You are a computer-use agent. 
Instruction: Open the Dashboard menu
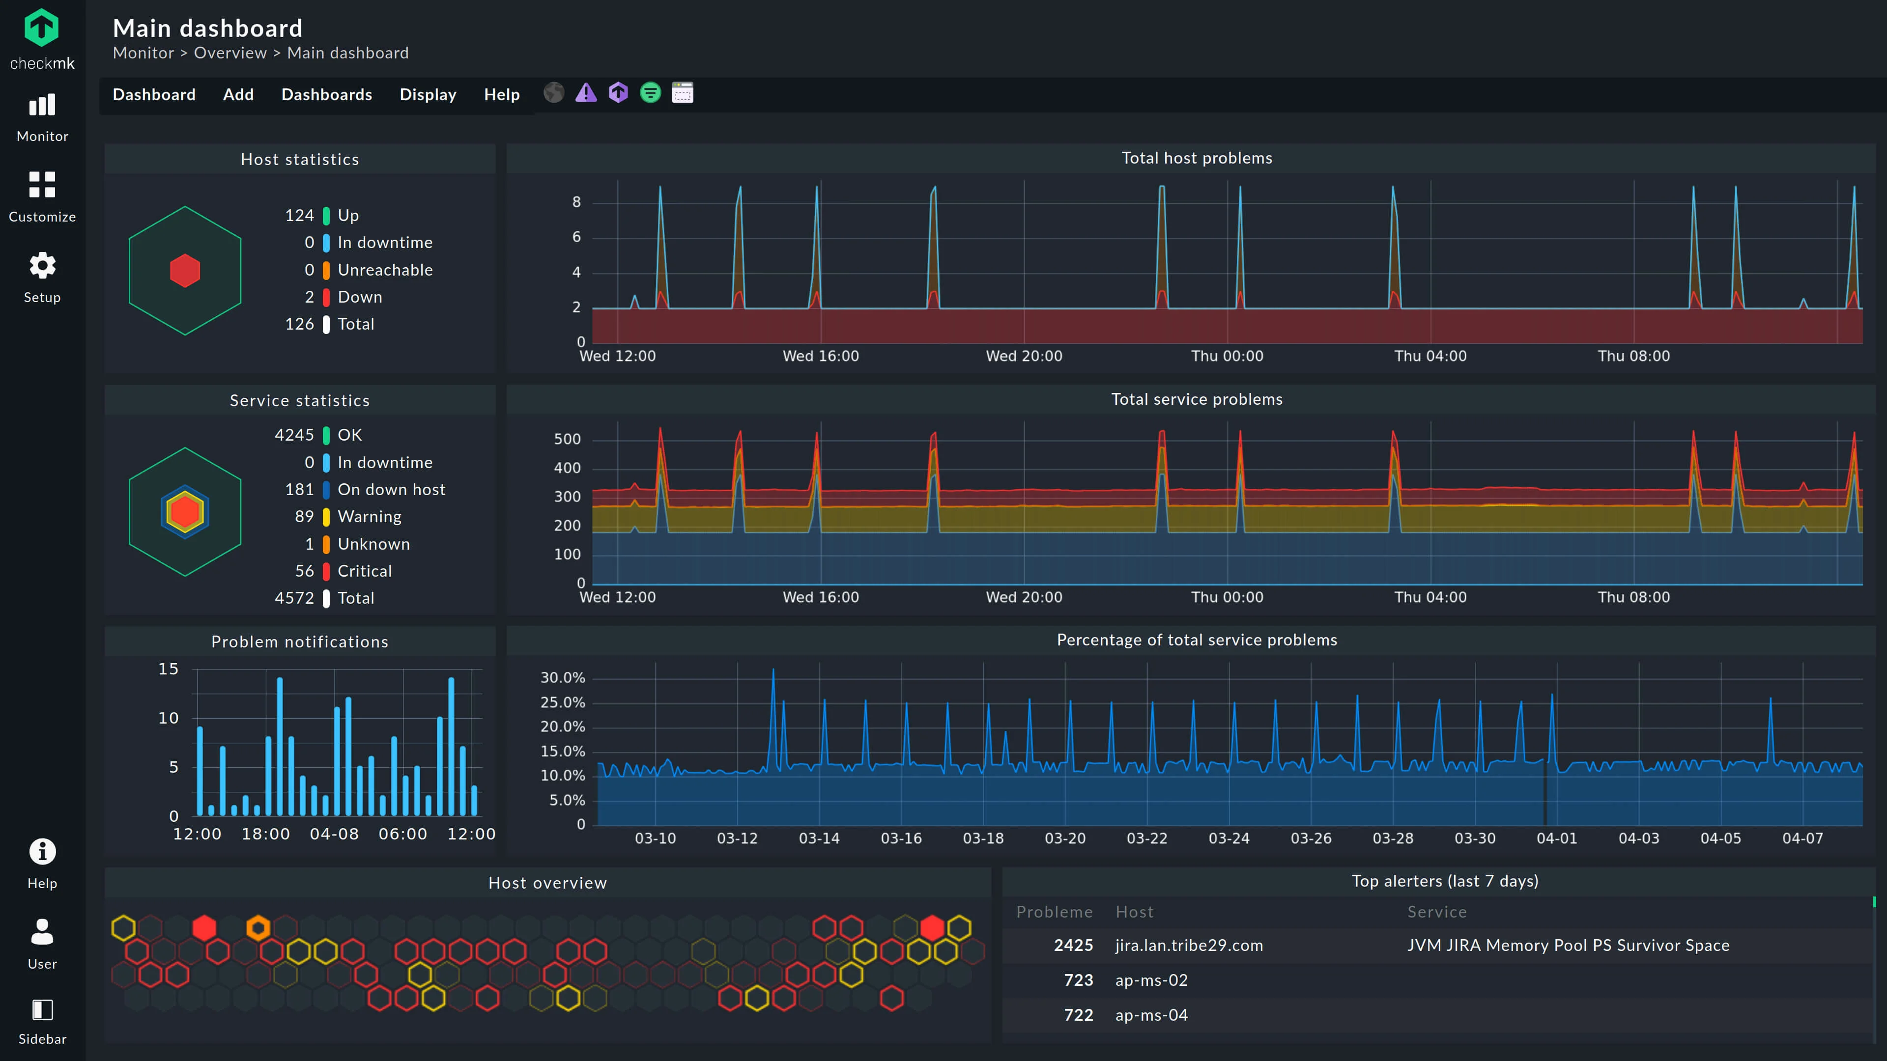(x=154, y=94)
